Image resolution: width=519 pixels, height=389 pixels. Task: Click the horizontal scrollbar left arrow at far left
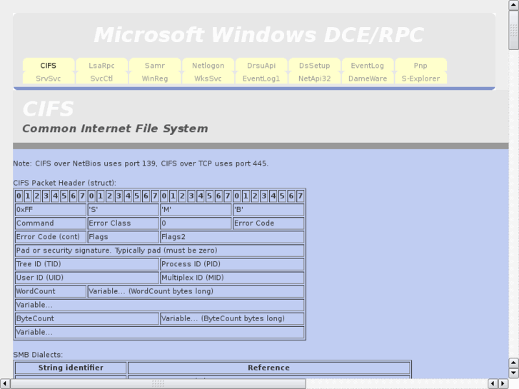point(5,384)
